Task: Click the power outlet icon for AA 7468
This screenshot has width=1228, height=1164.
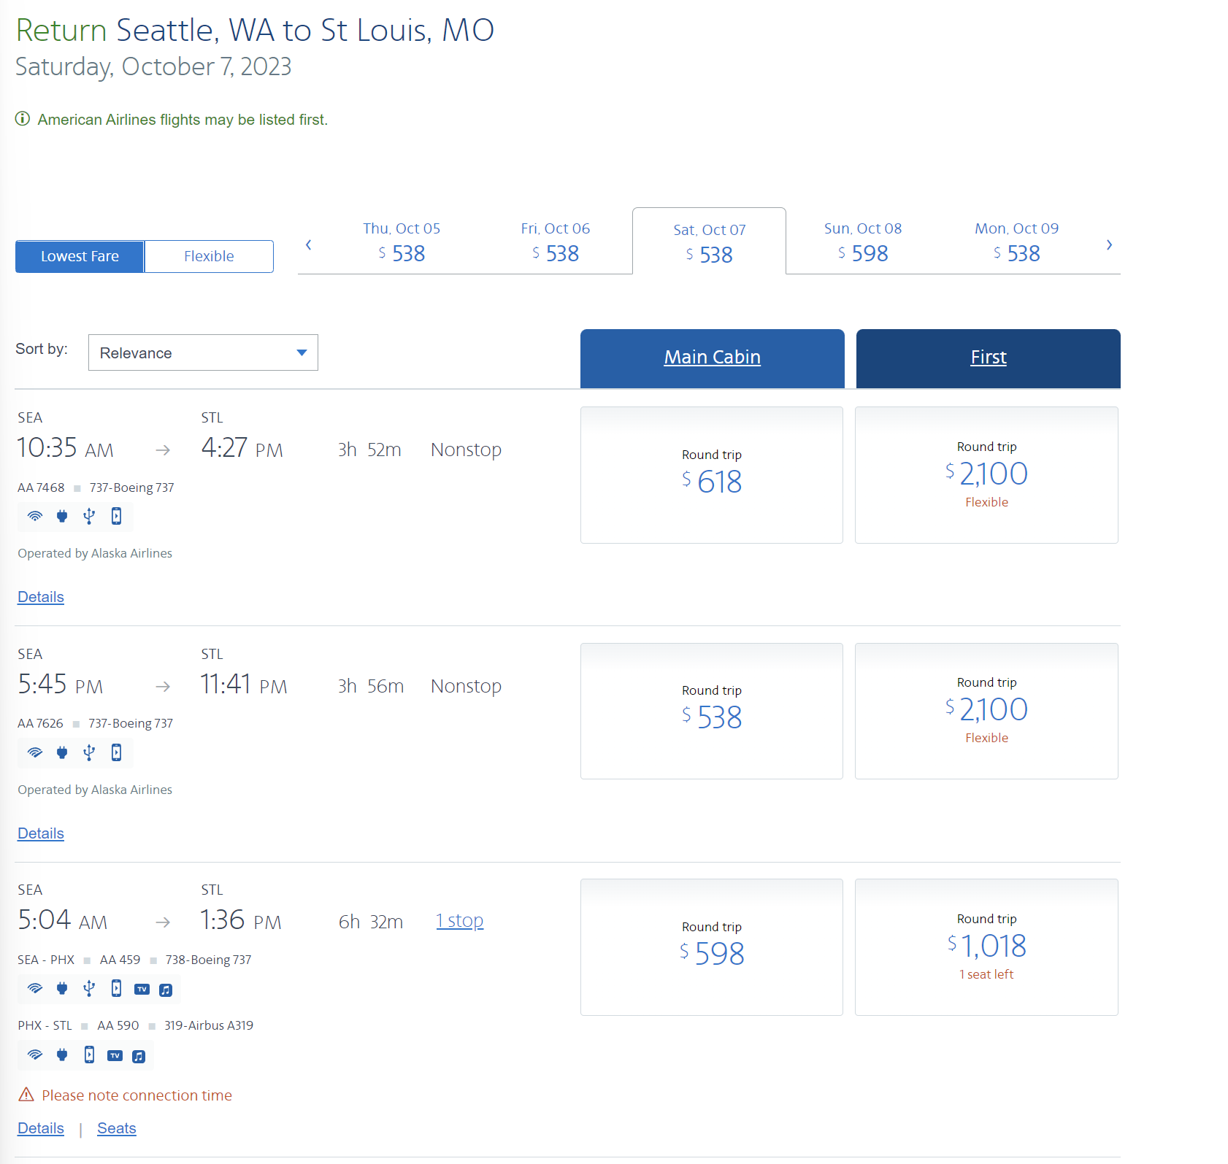Action: coord(62,517)
